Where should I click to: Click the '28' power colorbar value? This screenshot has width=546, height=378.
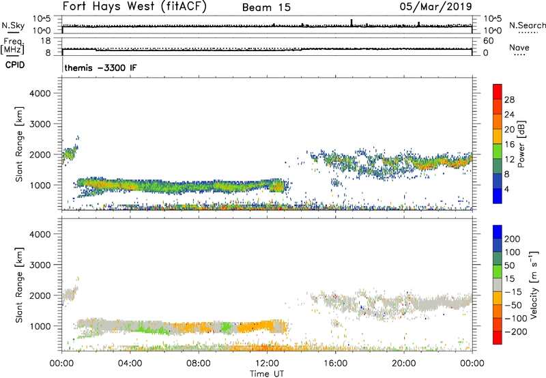(509, 100)
